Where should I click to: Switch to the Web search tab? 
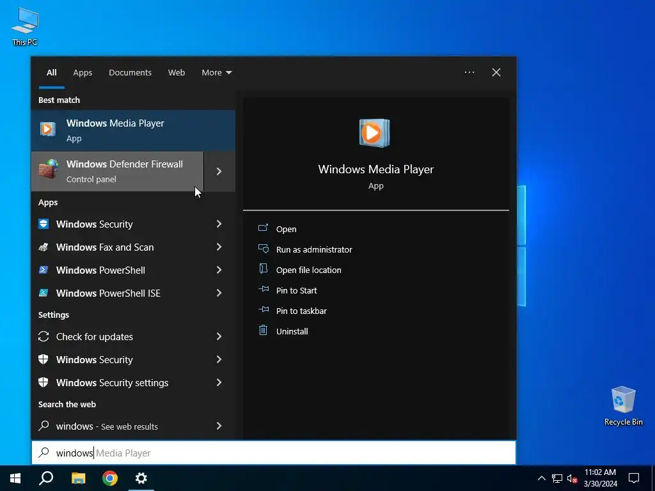pos(177,72)
